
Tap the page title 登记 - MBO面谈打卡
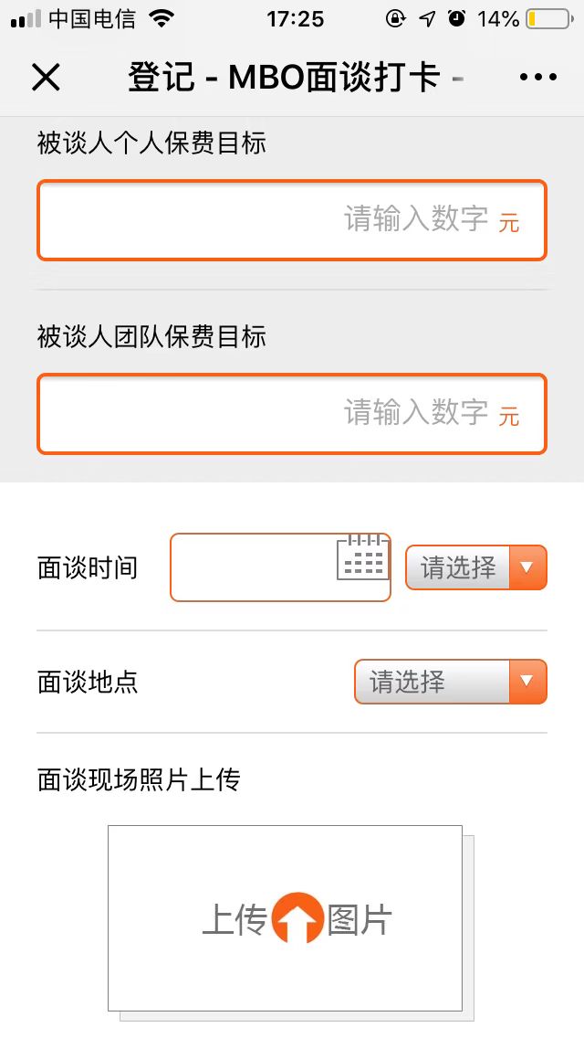click(x=285, y=78)
